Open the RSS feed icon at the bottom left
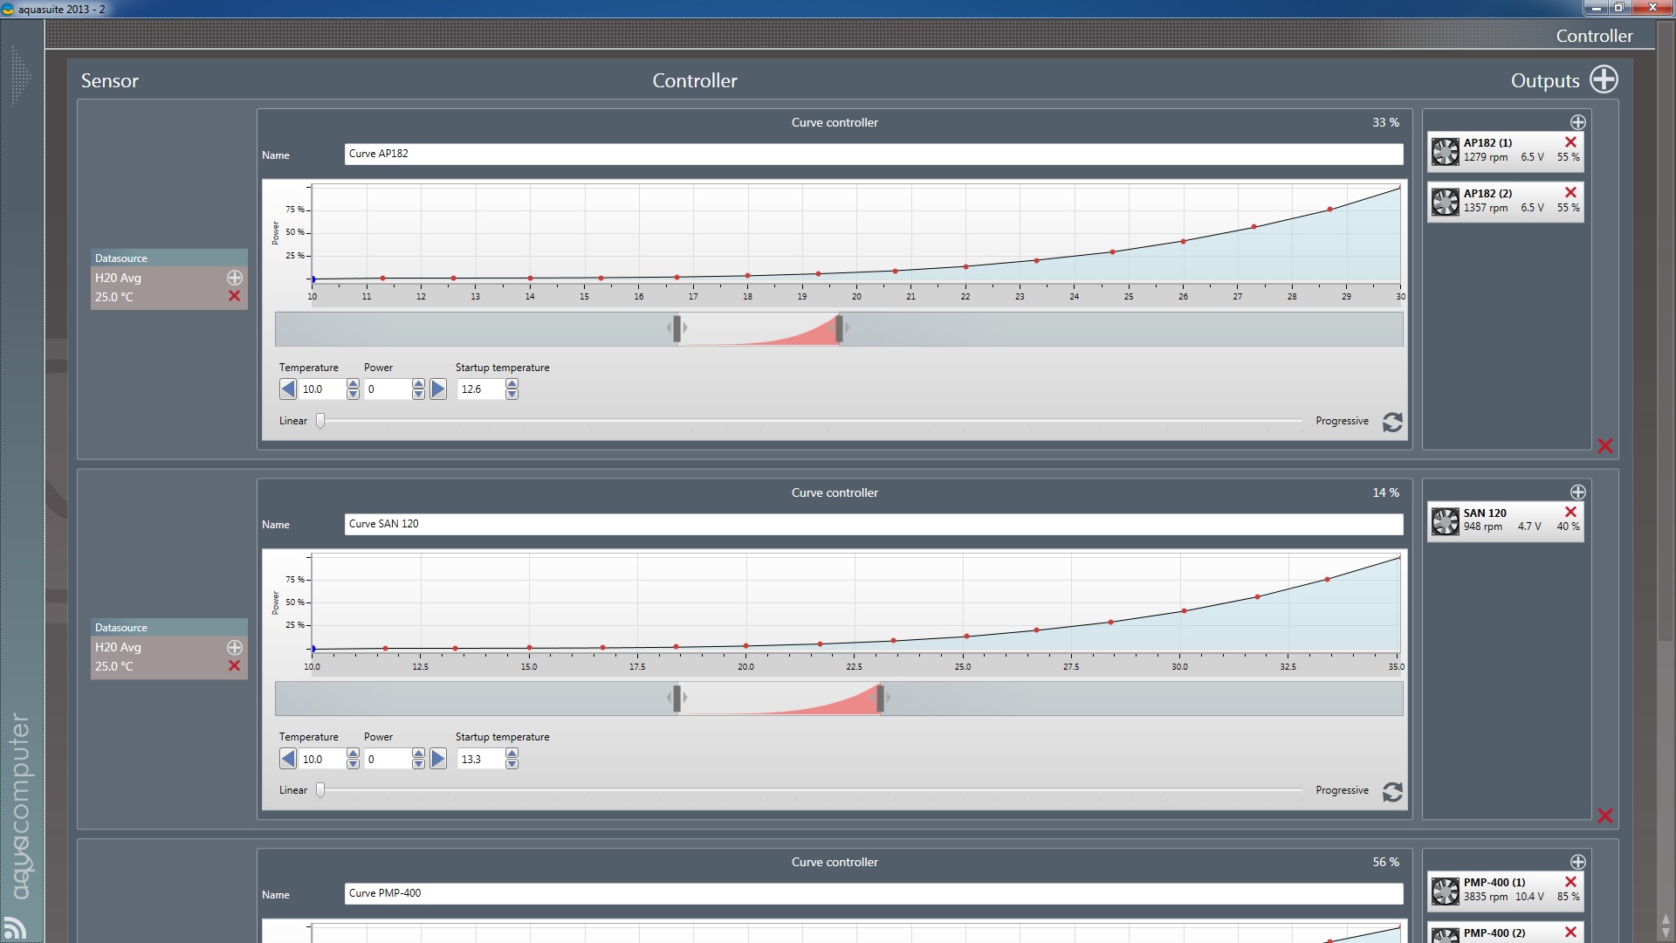1676x943 pixels. (x=15, y=927)
